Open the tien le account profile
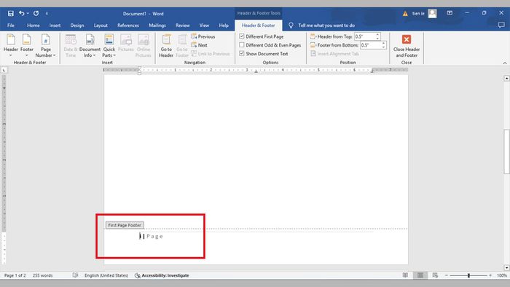The image size is (510, 287). click(x=425, y=13)
